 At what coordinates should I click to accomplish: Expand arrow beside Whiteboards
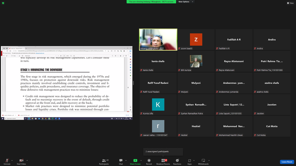click(x=209, y=160)
